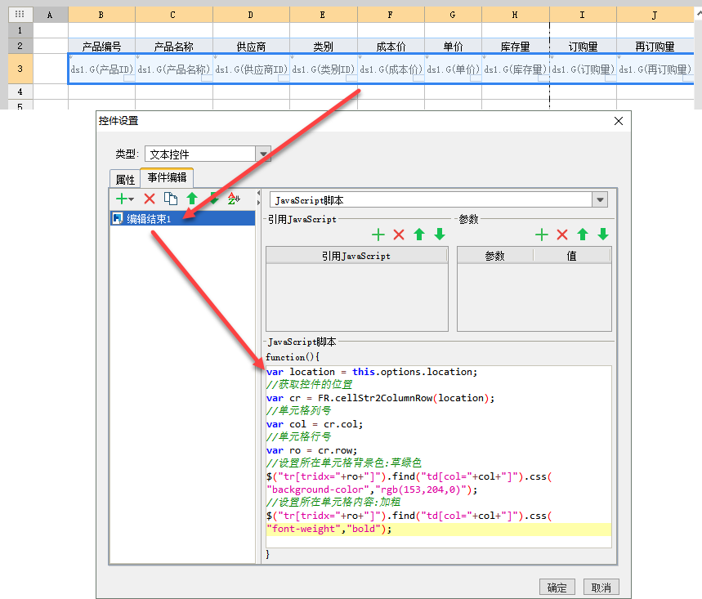The image size is (702, 599).
Task: Select cell ds1.G(产品ID)
Action: (101, 69)
